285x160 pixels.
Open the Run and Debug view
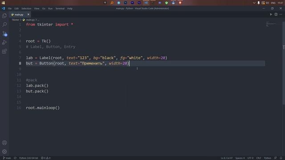pos(4,43)
